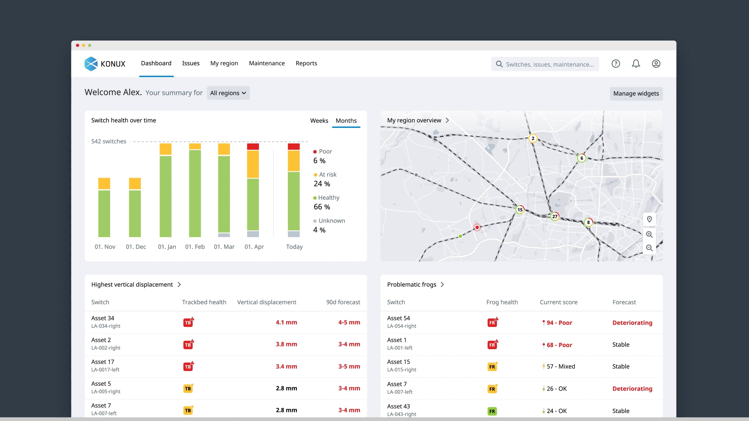
Task: Open the All regions dropdown
Action: pyautogui.click(x=228, y=93)
